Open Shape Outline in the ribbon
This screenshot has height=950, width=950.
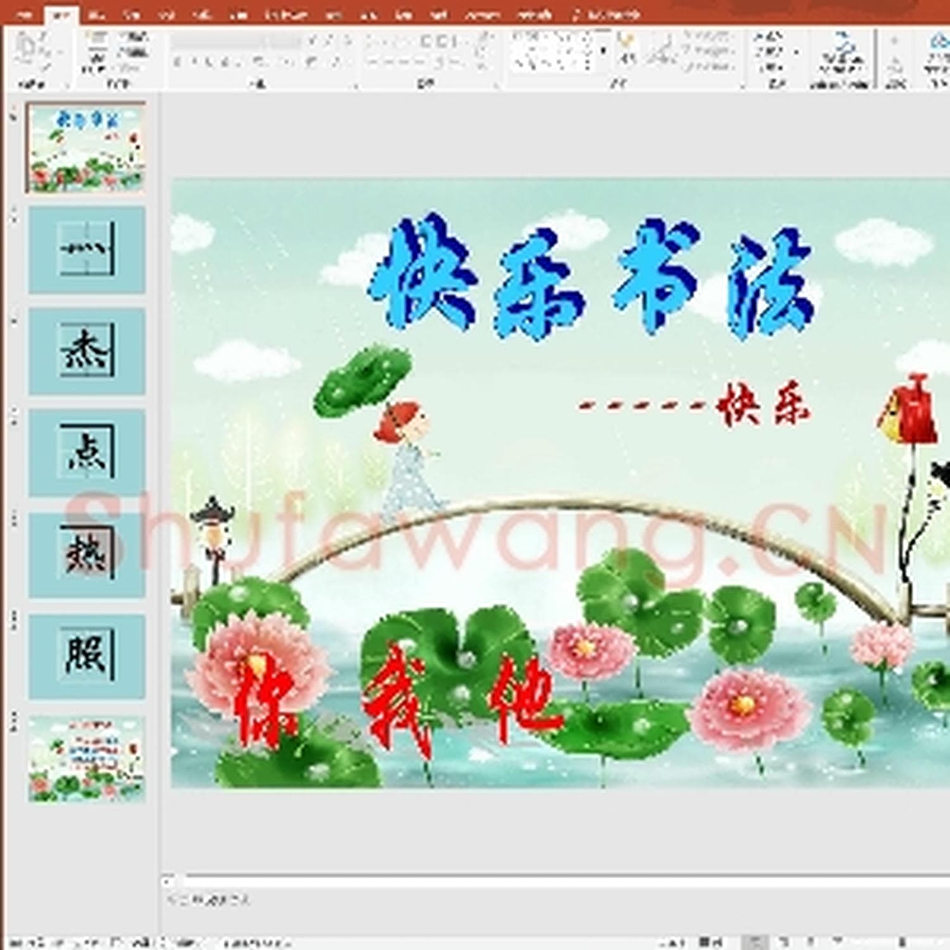(708, 51)
